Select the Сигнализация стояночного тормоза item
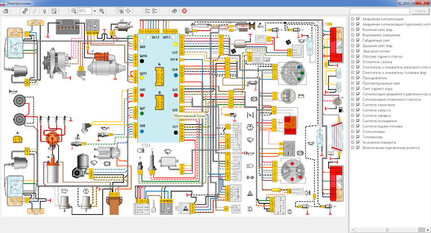This screenshot has width=431, height=233. [391, 99]
